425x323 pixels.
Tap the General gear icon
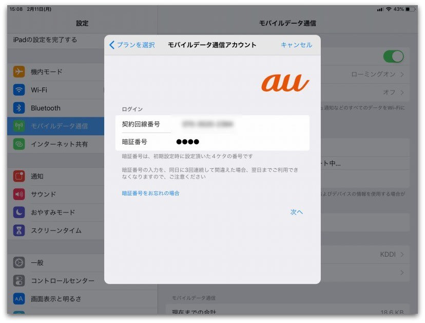tap(19, 262)
